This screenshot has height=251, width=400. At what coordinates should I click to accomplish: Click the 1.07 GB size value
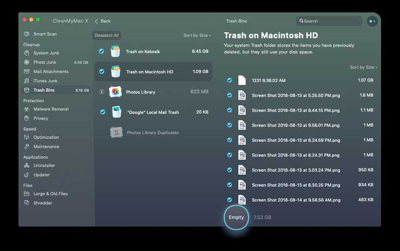tap(365, 80)
